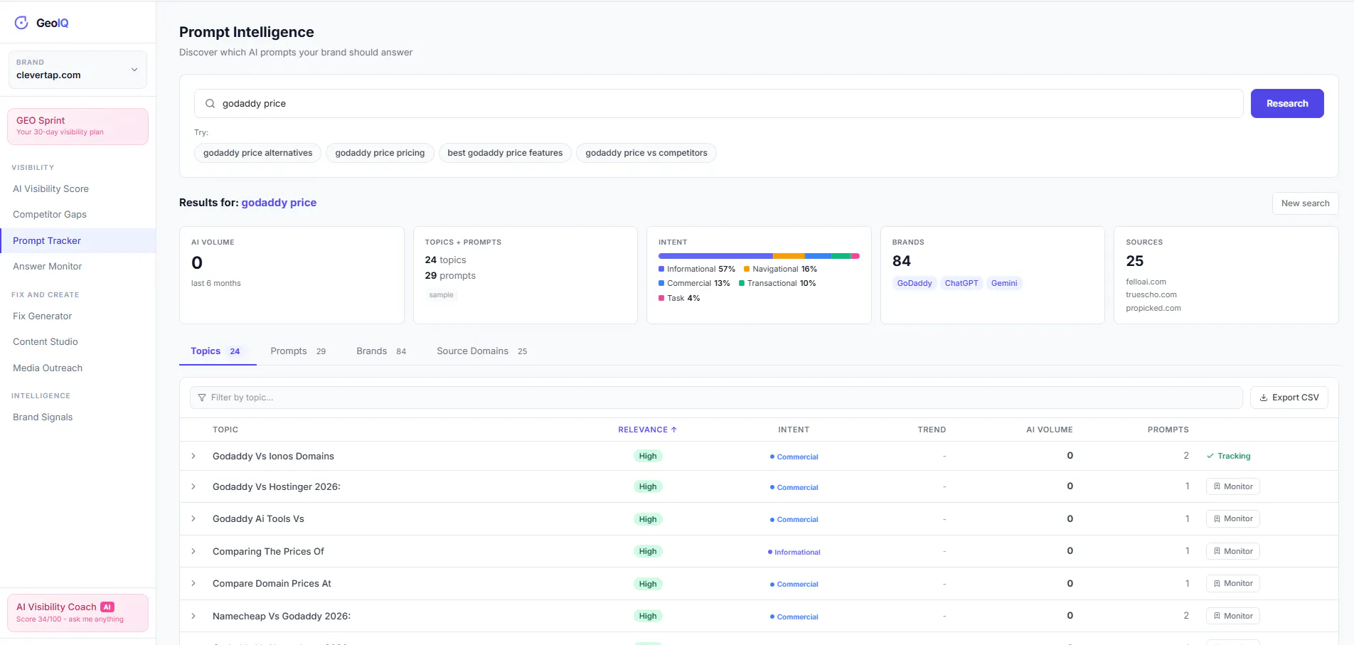The height and width of the screenshot is (645, 1354).
Task: Focus the 'Filter by topic...' field
Action: coord(716,398)
